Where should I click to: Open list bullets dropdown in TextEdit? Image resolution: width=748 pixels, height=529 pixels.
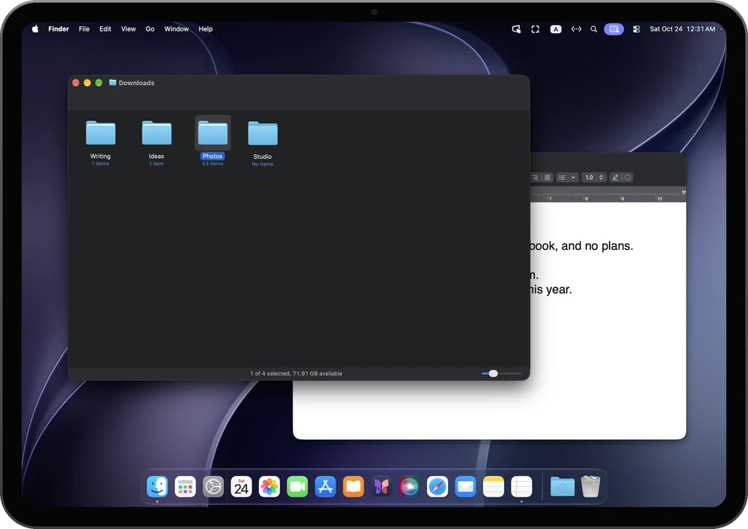pos(567,177)
